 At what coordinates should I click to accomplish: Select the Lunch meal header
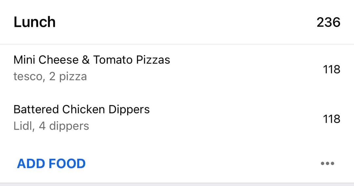(x=34, y=22)
